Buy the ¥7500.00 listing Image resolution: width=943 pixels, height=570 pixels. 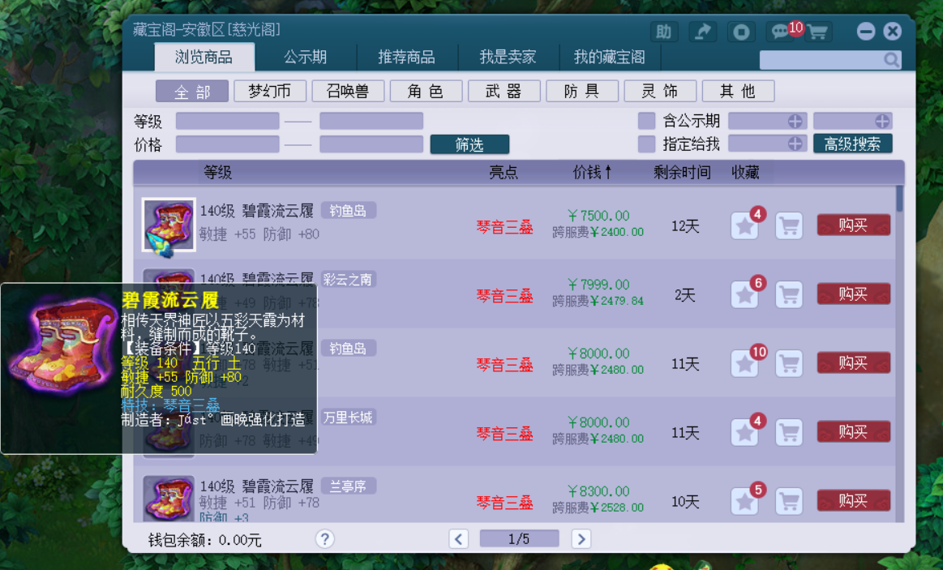(853, 225)
